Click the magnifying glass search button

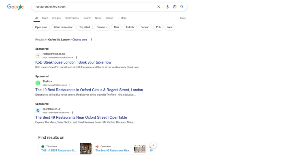[182, 7]
